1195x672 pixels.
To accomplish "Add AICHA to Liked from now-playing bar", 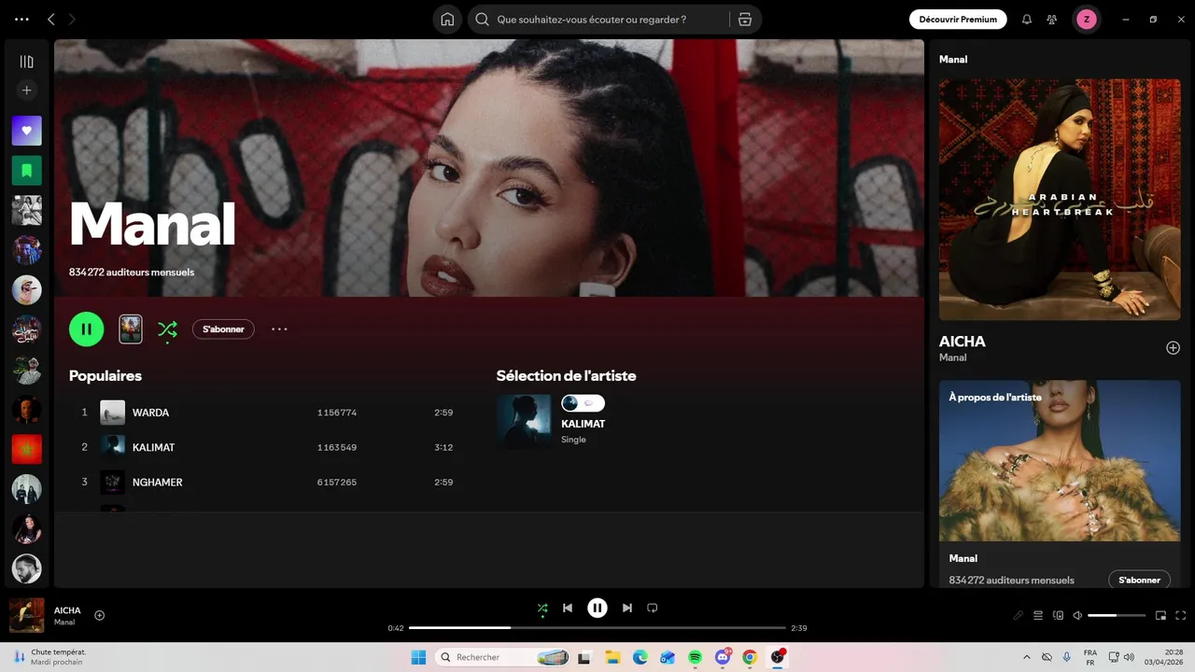I will pos(100,615).
